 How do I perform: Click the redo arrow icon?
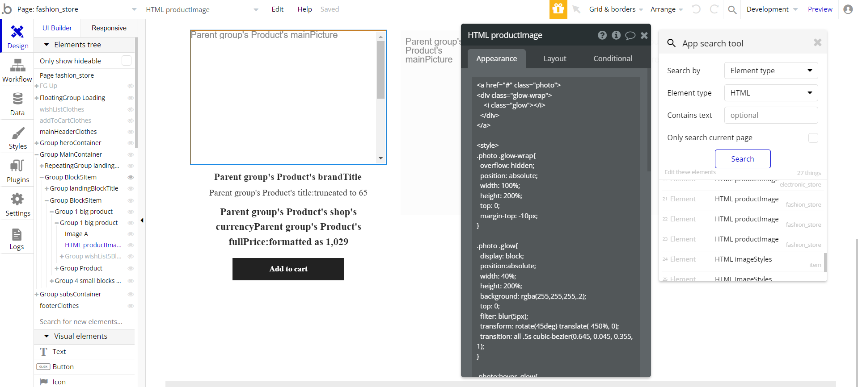pyautogui.click(x=714, y=9)
